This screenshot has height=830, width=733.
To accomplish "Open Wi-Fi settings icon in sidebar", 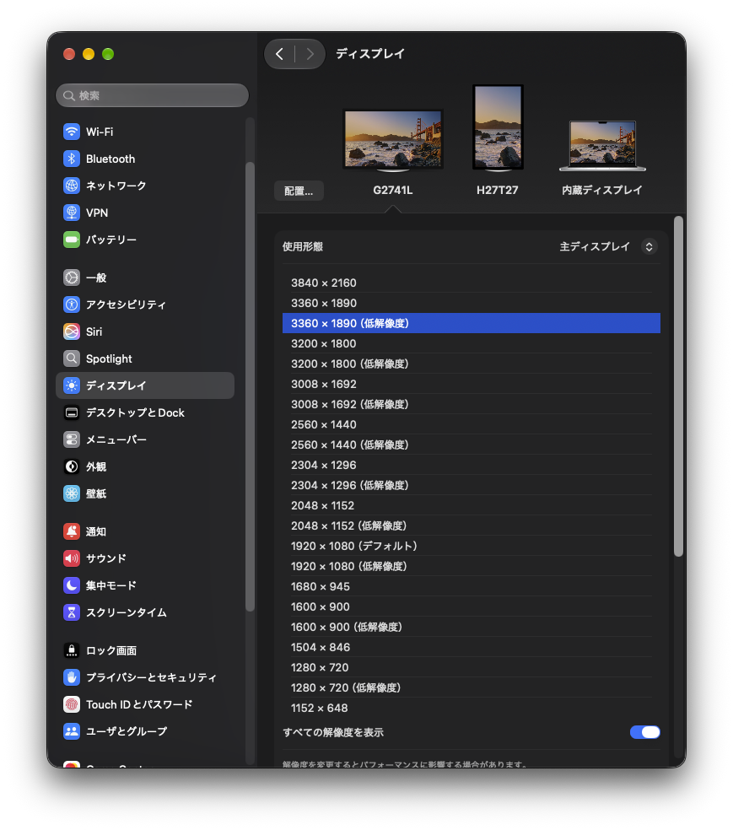I will [x=72, y=132].
